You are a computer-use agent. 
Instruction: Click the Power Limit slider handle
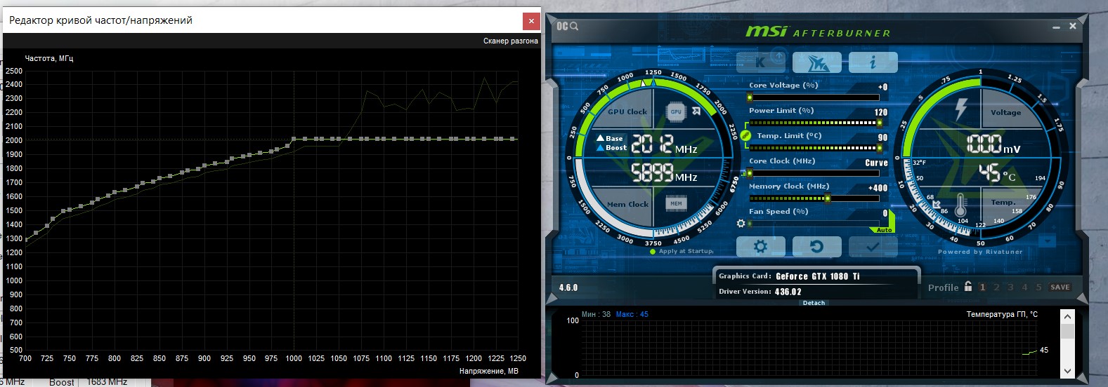pos(879,123)
